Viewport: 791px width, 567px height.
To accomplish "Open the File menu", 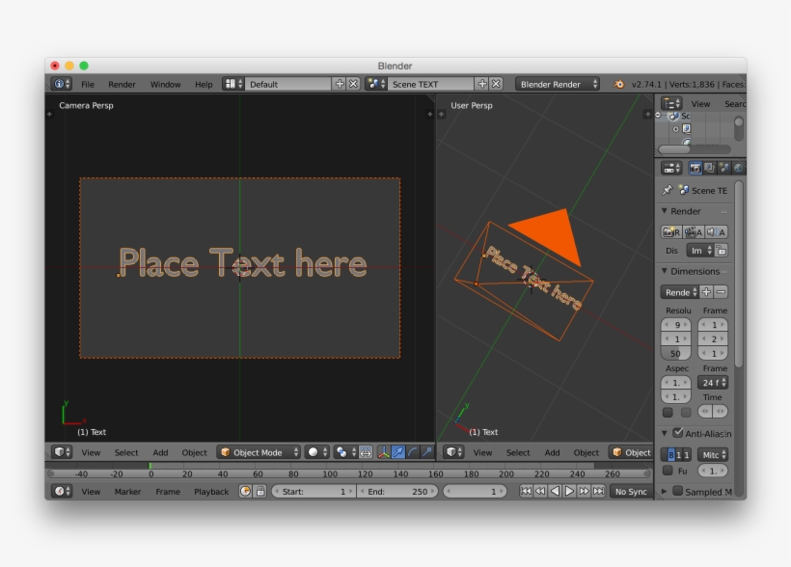I will pos(88,84).
